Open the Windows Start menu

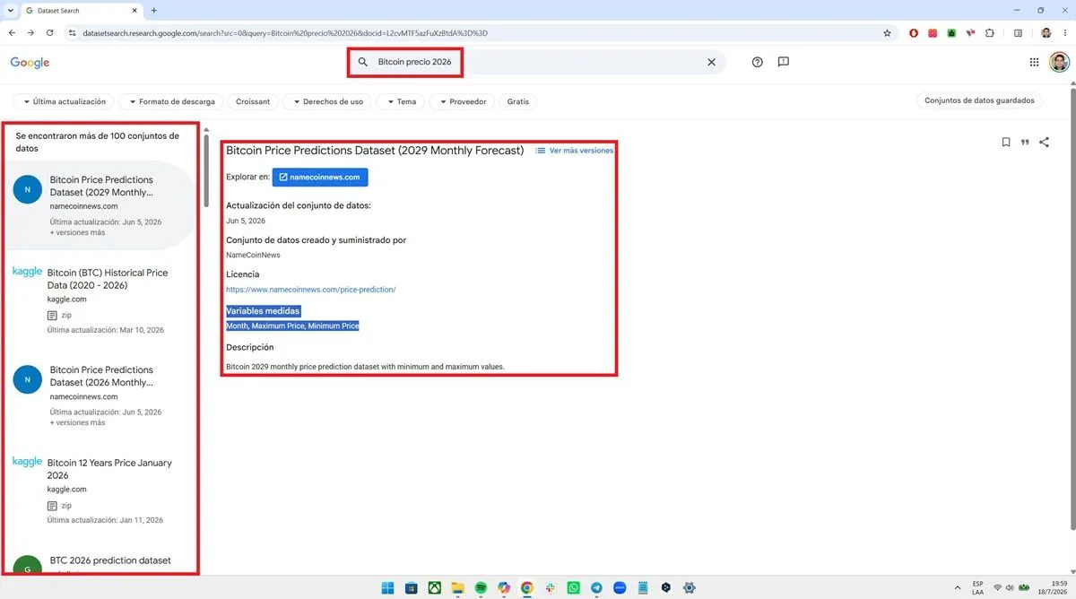[x=388, y=588]
